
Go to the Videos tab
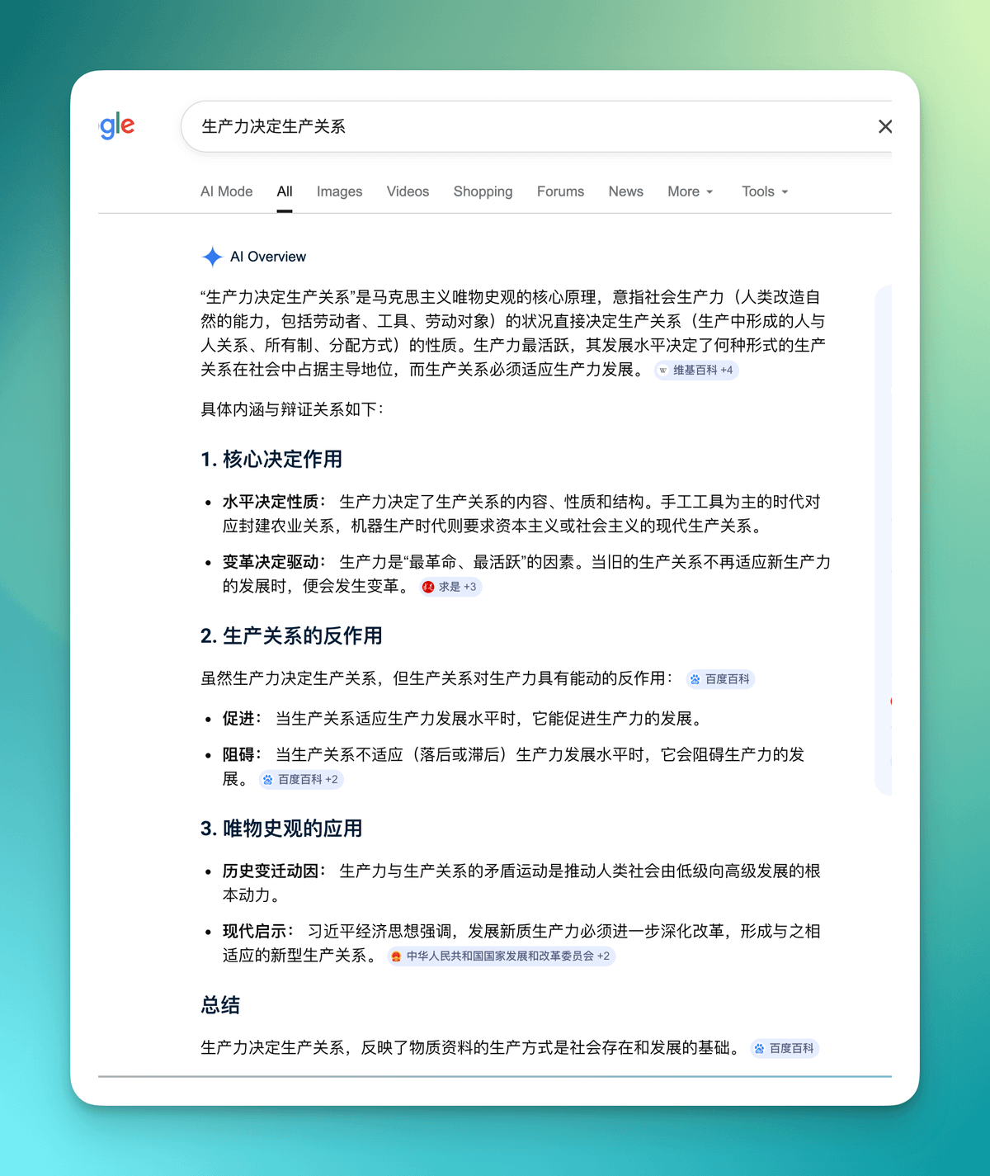tap(408, 191)
